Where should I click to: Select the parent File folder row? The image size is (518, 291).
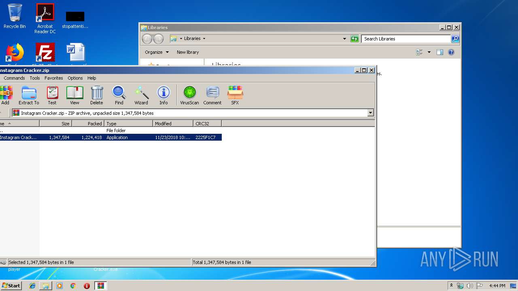coord(110,131)
